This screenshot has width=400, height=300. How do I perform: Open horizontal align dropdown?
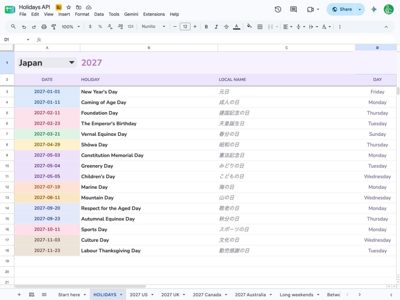click(288, 27)
